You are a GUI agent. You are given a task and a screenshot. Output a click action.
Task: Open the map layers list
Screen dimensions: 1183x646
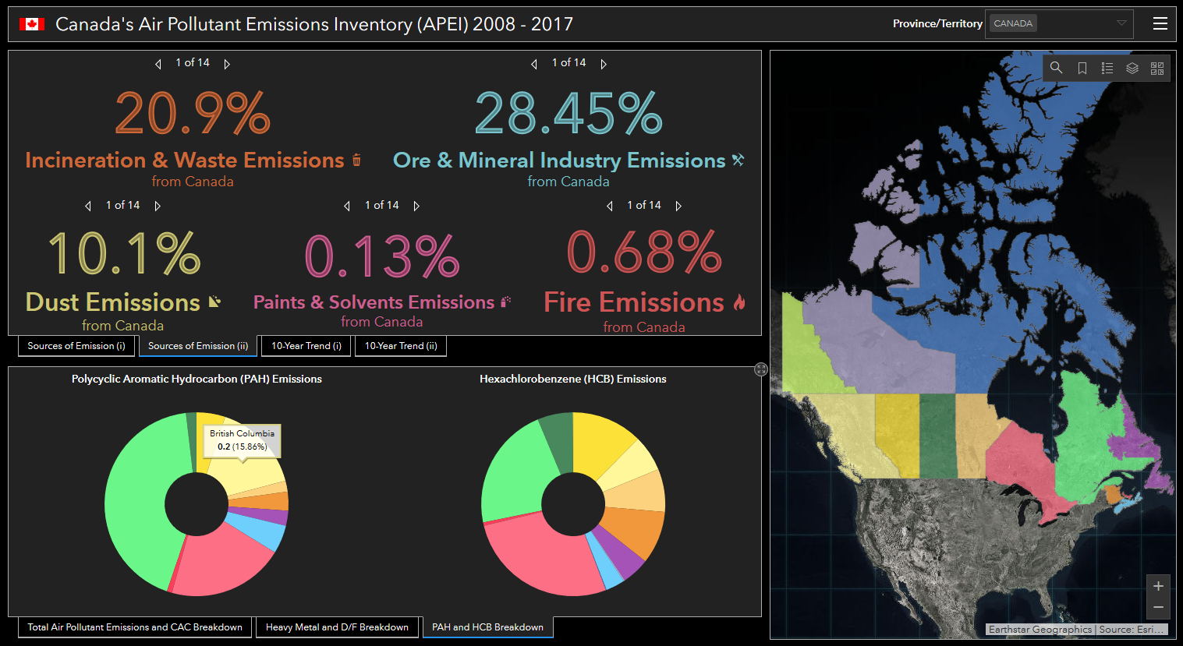(x=1133, y=68)
